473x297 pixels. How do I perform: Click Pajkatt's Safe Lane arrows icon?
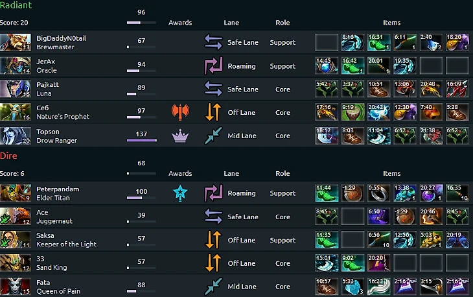point(213,89)
